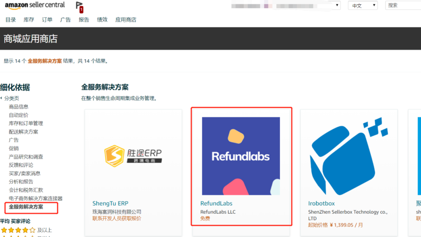Open the 应用商店 menu
Screen dimensions: 421x237
pos(126,19)
